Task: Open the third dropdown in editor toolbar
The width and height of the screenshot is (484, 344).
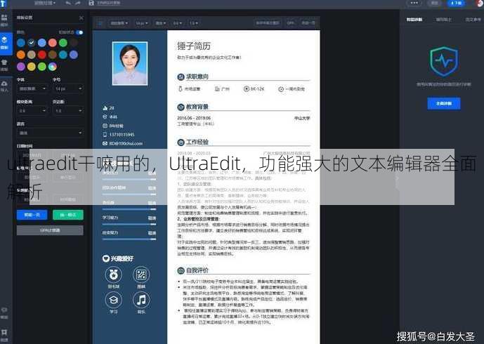Action: coord(160,23)
